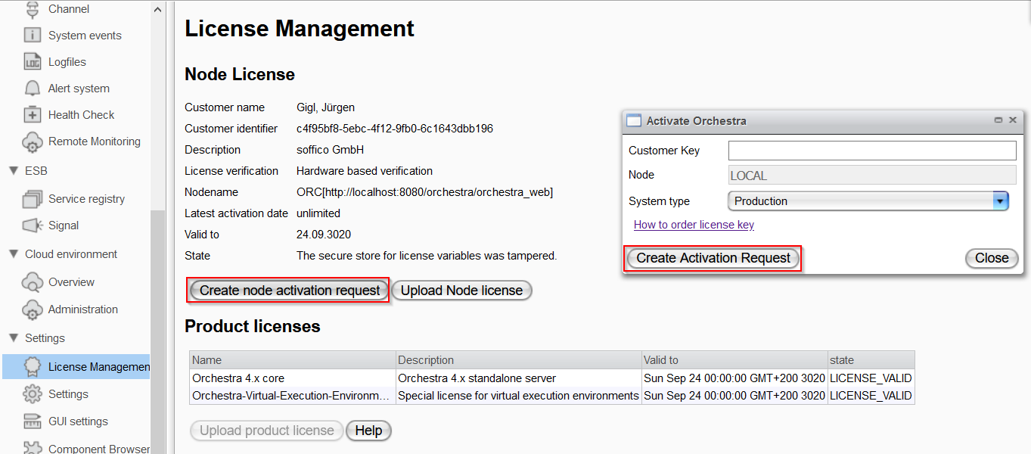
Task: Click the customer identifier value c4f95bf8
Action: 395,129
